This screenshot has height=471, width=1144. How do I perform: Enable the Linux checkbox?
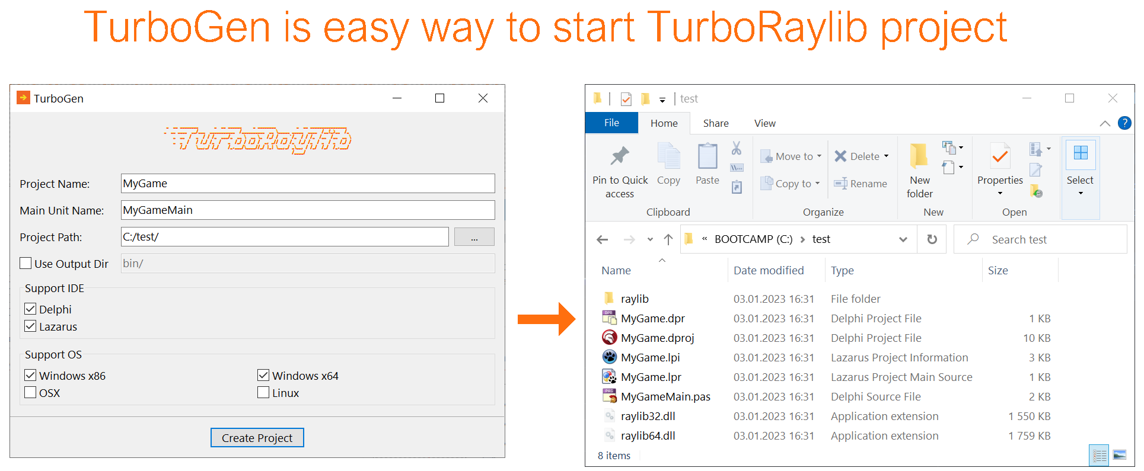pos(263,392)
